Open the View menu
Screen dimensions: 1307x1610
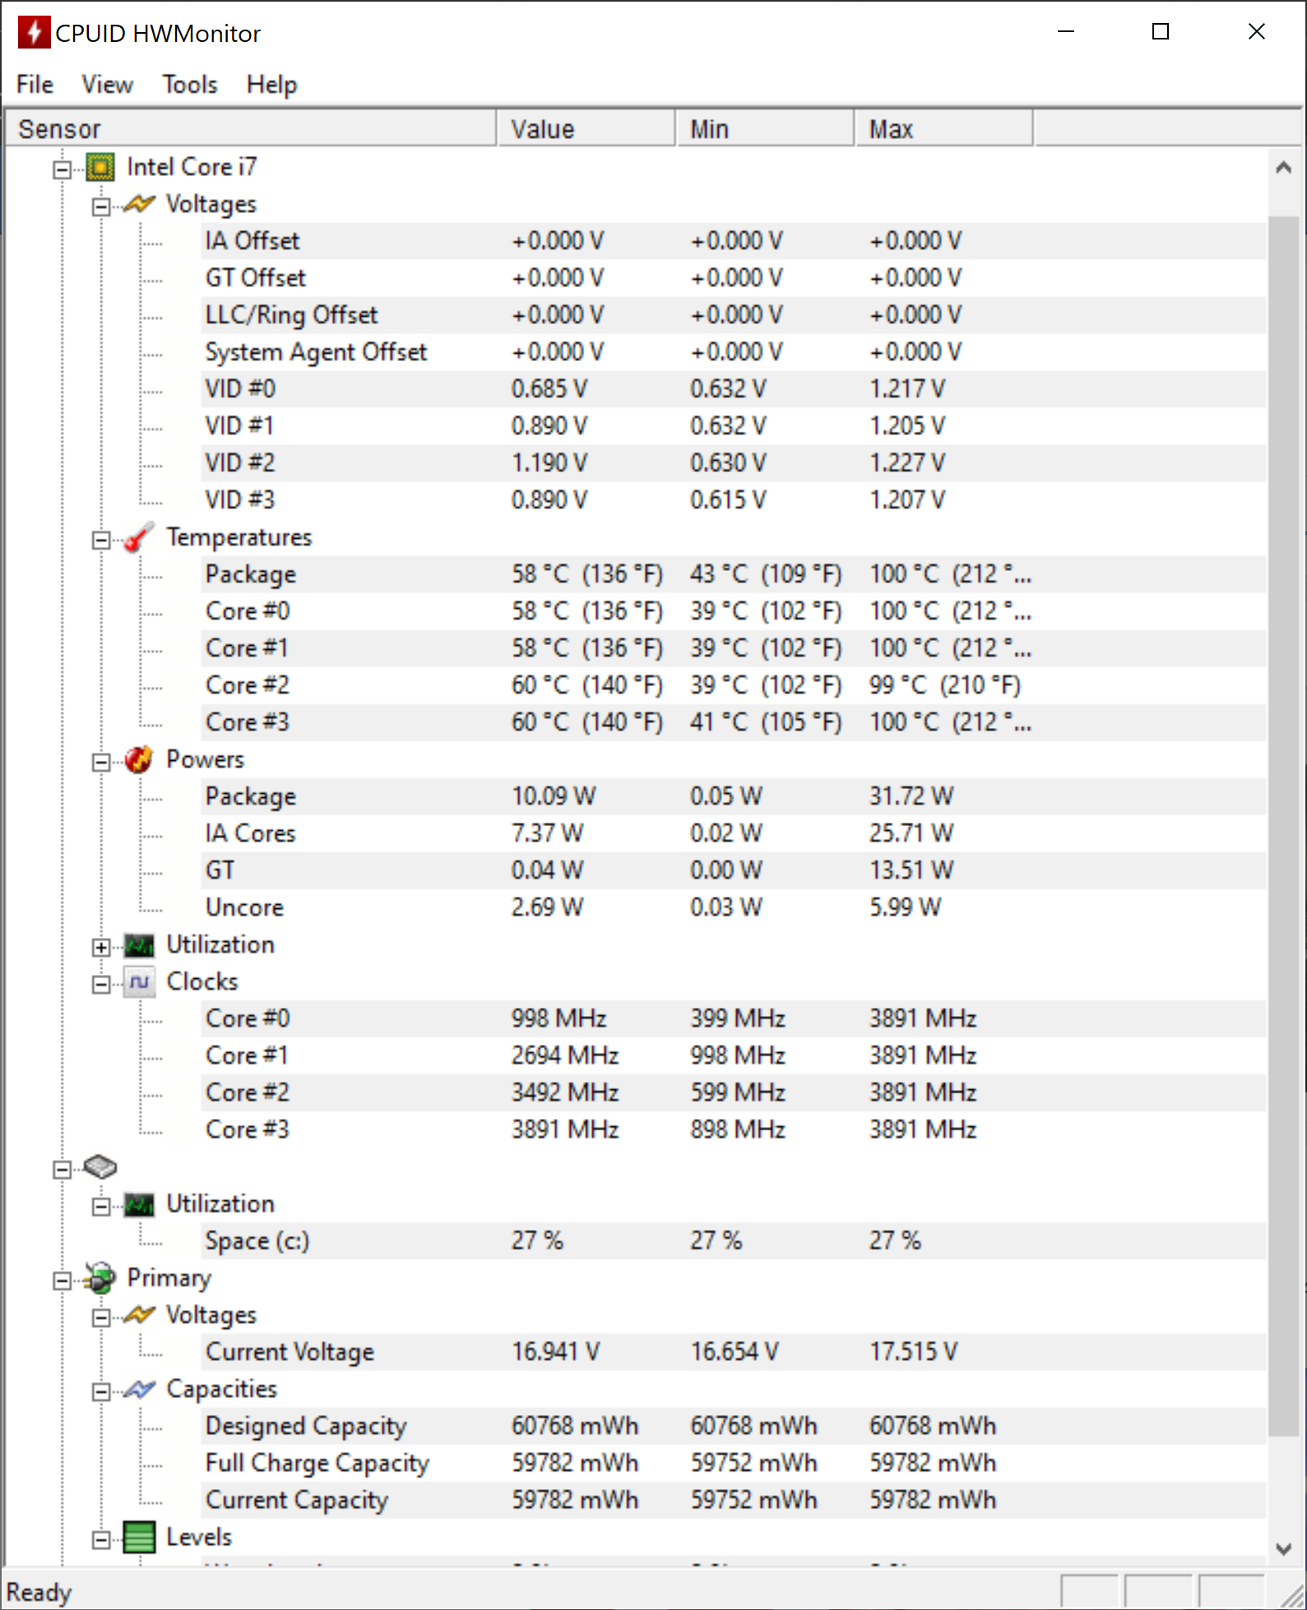click(107, 84)
